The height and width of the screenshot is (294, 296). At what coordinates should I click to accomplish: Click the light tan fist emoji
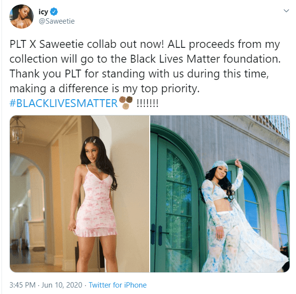(126, 106)
